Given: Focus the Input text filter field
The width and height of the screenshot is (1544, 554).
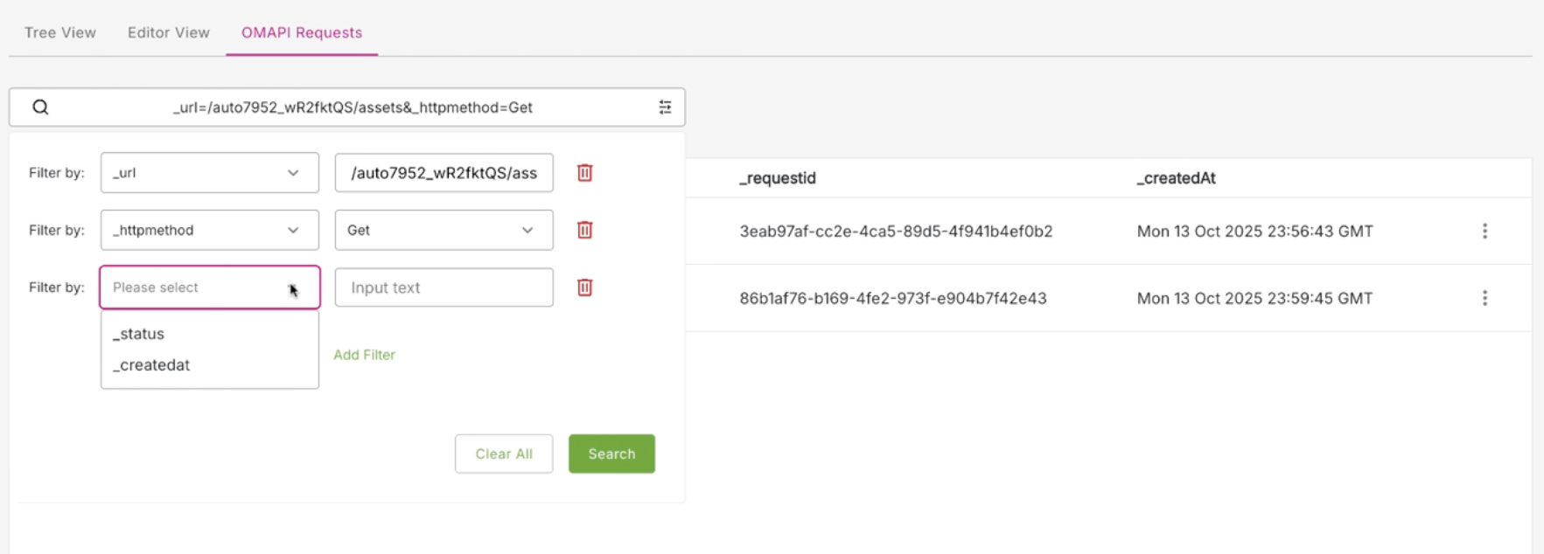Looking at the screenshot, I should 444,287.
